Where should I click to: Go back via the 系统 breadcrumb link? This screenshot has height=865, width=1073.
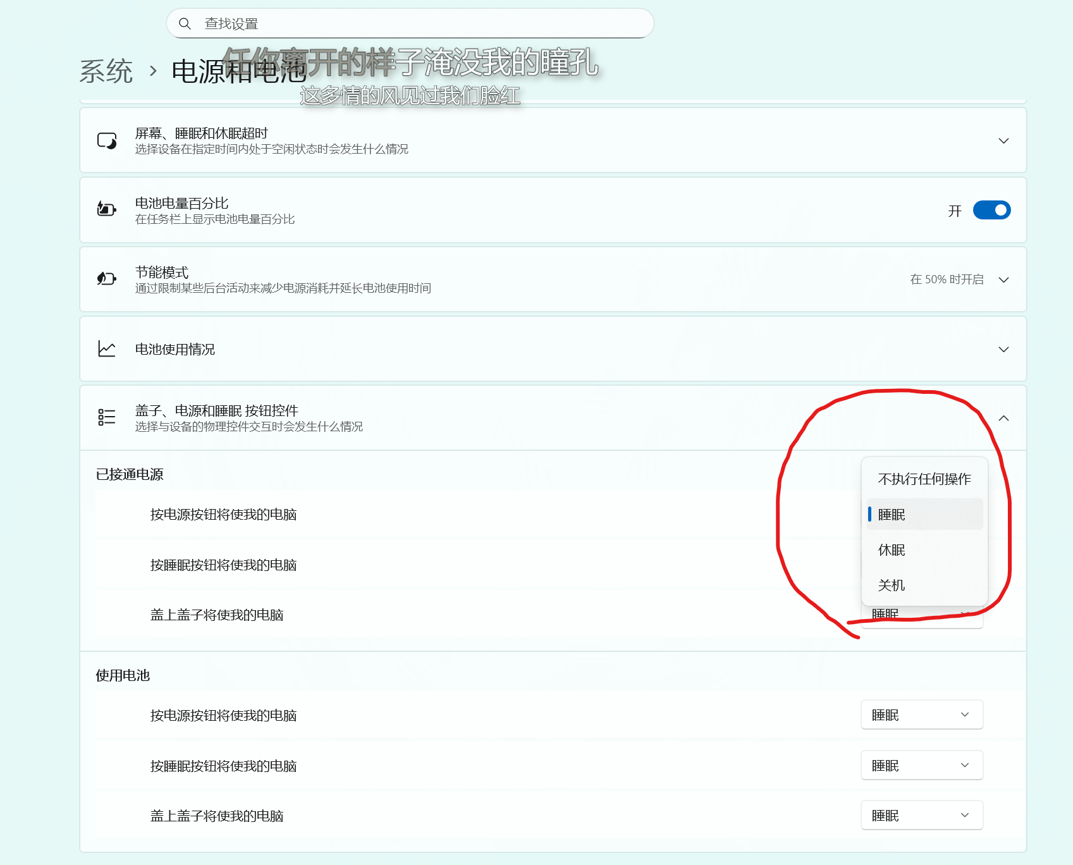[x=107, y=72]
